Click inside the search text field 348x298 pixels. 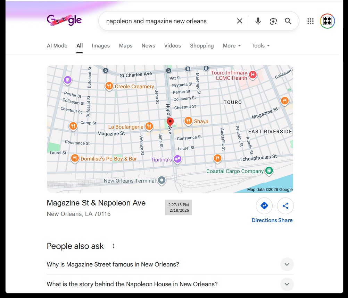tap(167, 21)
